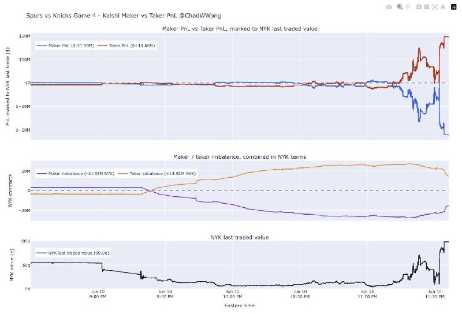Click the Reset axes home icon
Screen dimensions: 462x314
[x=443, y=7]
